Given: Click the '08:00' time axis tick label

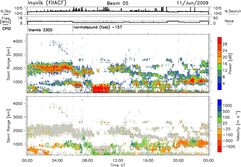Looking at the screenshot, I should (87, 161).
